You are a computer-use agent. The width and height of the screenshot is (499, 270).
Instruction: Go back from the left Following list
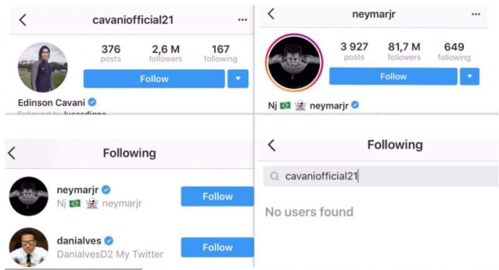[x=12, y=153]
